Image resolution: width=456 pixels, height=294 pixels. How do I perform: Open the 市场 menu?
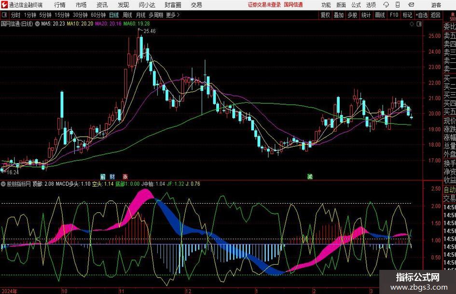click(x=81, y=5)
